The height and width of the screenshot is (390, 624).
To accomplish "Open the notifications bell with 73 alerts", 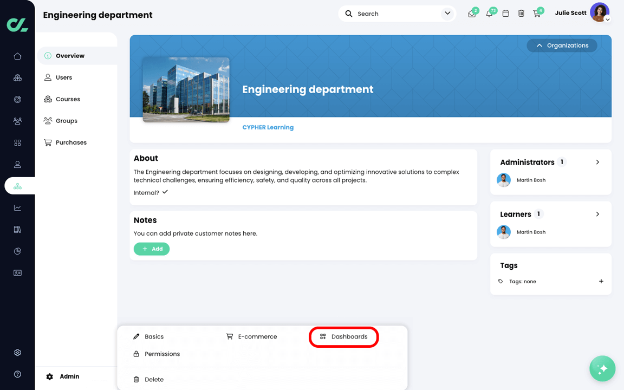I will pos(489,13).
